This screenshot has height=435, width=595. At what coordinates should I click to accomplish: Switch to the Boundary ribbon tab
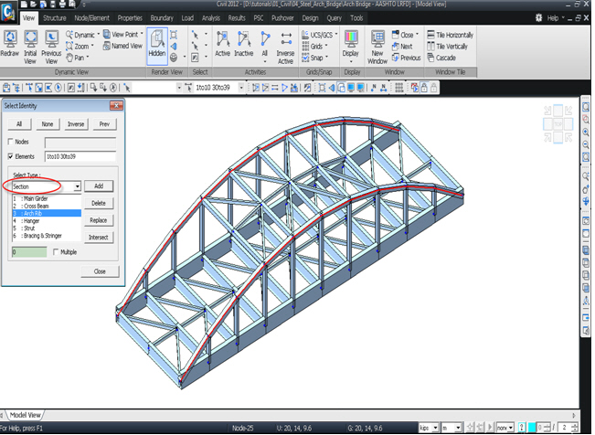162,17
